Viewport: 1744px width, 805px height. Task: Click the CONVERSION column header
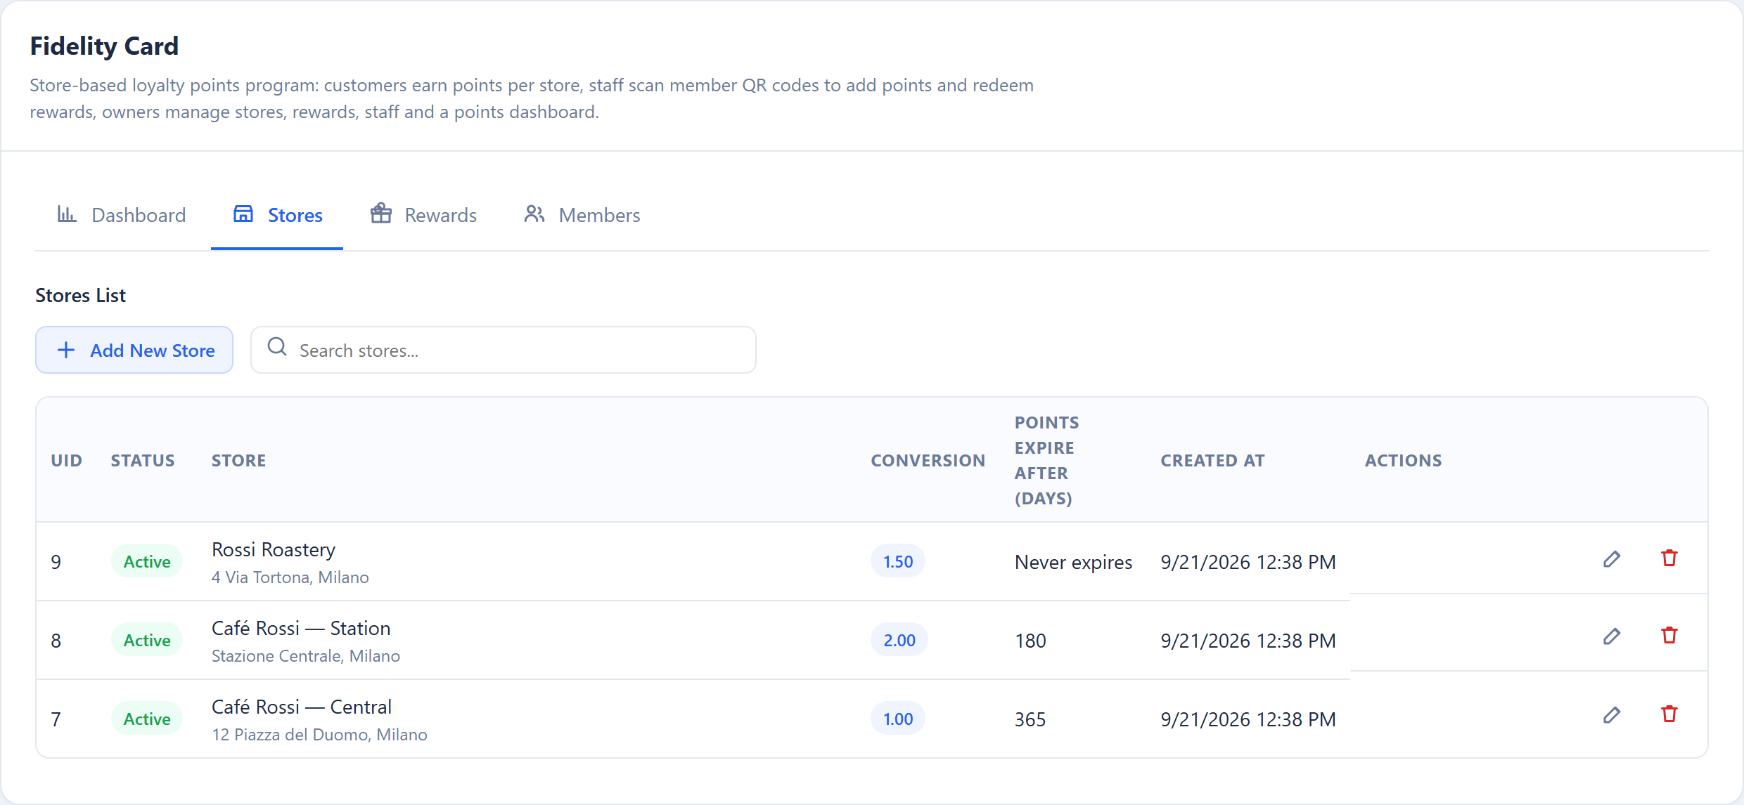pos(928,461)
